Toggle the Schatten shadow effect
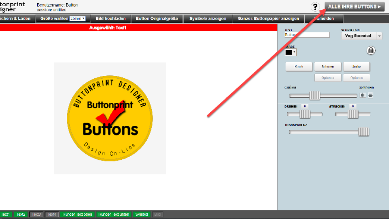 tap(327, 67)
